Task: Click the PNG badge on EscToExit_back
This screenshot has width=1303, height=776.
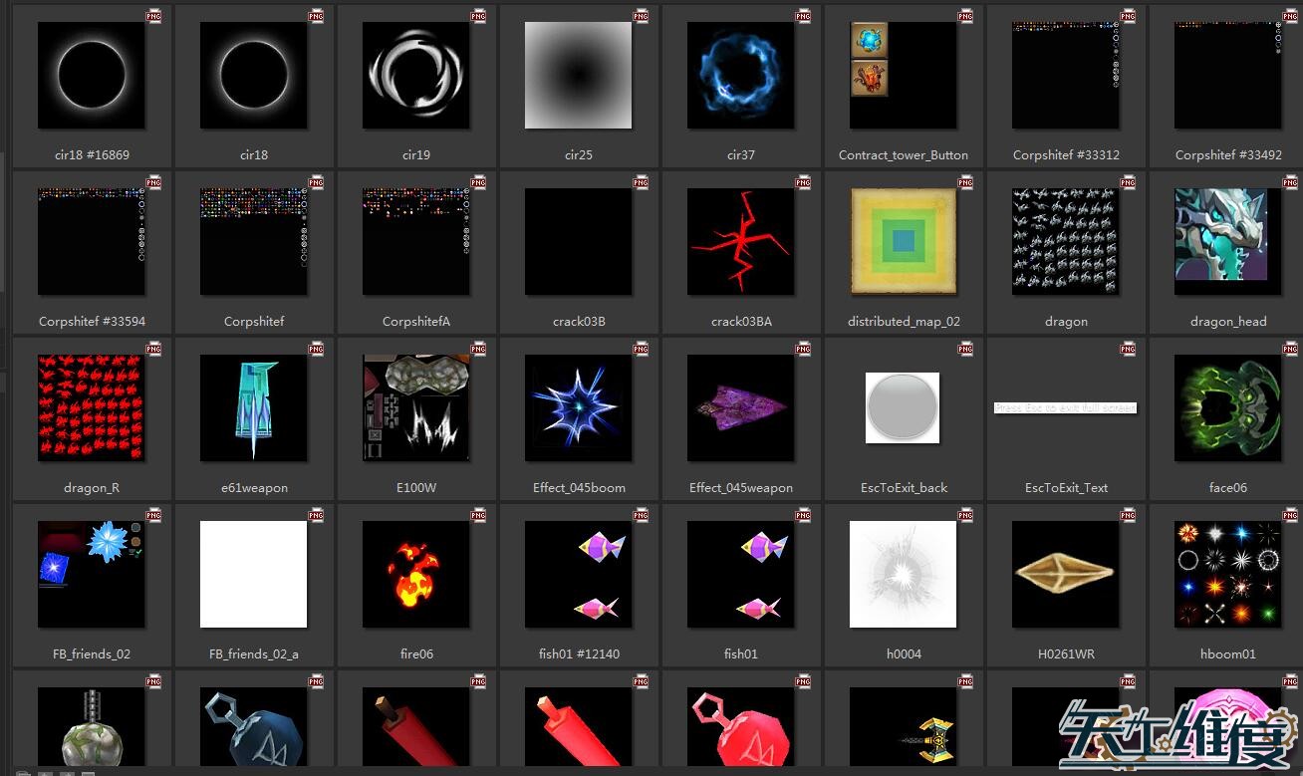Action: 965,350
